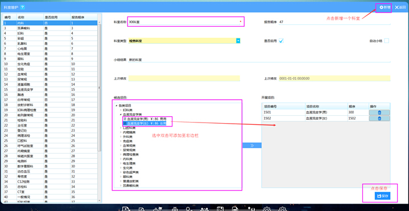Toggle the 是否启用 checkbox
Screen dimensions: 409x211
coord(281,41)
